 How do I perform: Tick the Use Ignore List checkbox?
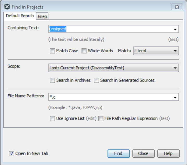pyautogui.click(x=52, y=119)
